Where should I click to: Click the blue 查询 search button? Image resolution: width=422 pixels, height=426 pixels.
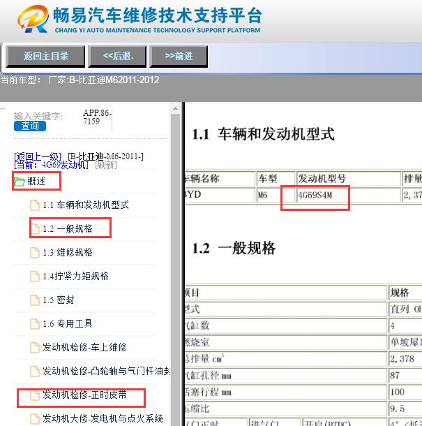(x=30, y=126)
